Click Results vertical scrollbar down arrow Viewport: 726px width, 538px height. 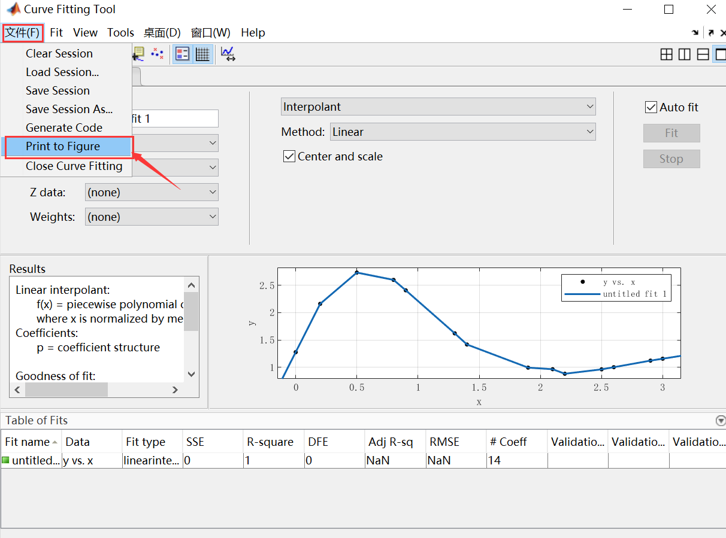pyautogui.click(x=191, y=375)
